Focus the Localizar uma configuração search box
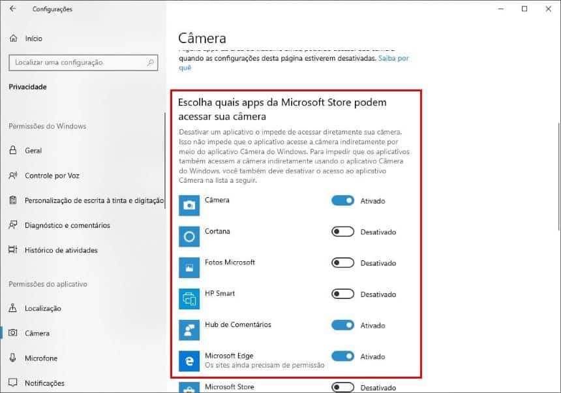Image resolution: width=561 pixels, height=393 pixels. 83,62
